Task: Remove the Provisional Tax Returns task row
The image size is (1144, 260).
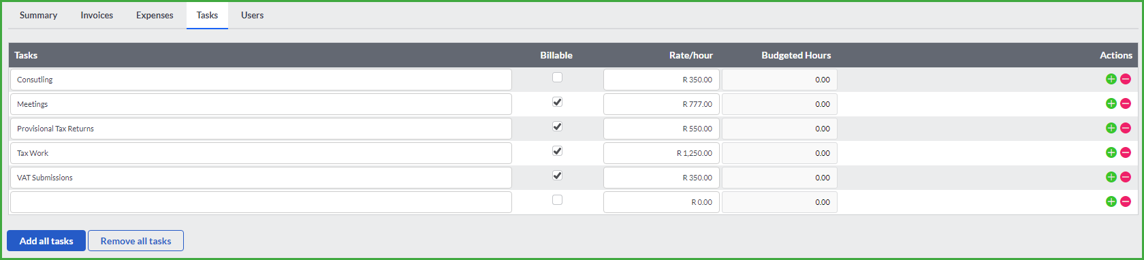Action: 1126,128
